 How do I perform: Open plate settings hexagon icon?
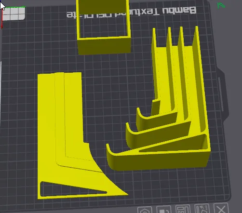tap(145, 210)
